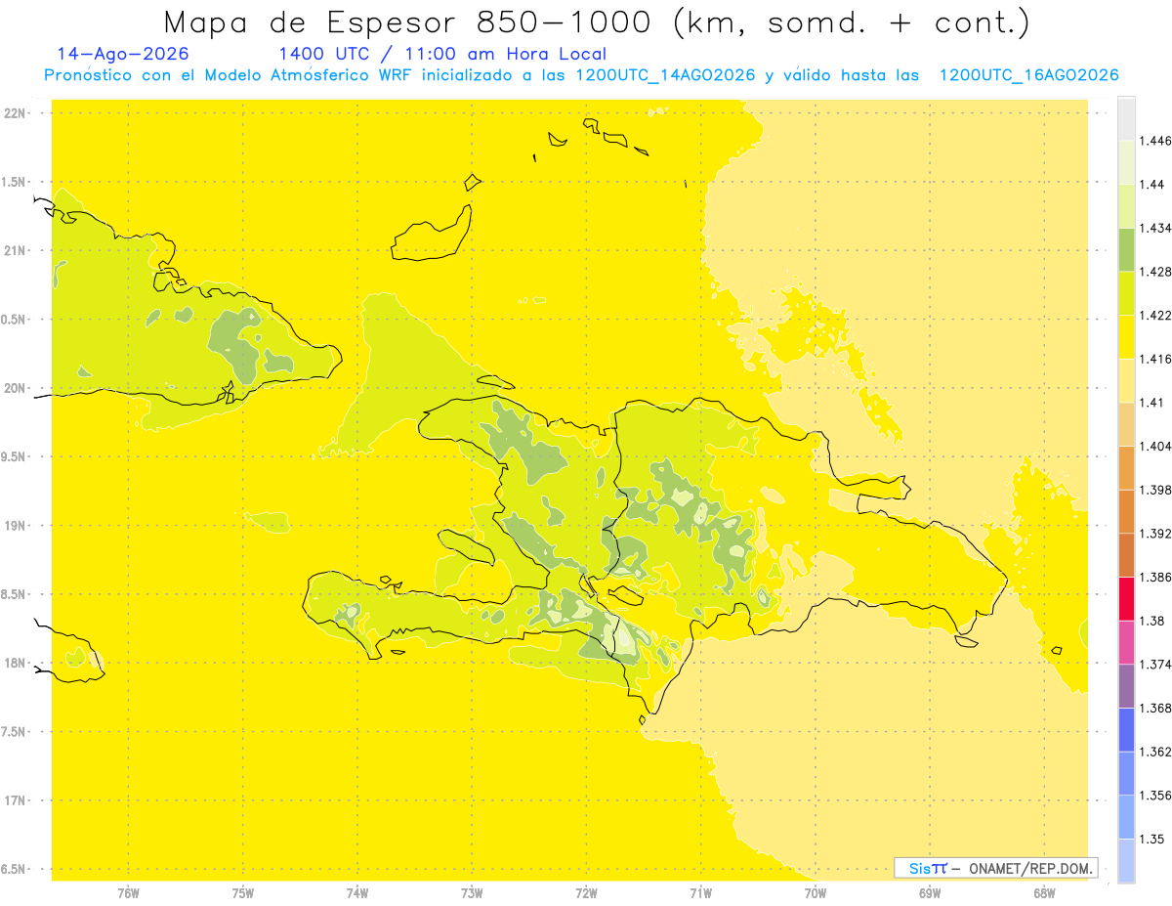Pick the pale yellow legend swatch between 1.41 and 1.416
The height and width of the screenshot is (906, 1172).
coord(1126,381)
